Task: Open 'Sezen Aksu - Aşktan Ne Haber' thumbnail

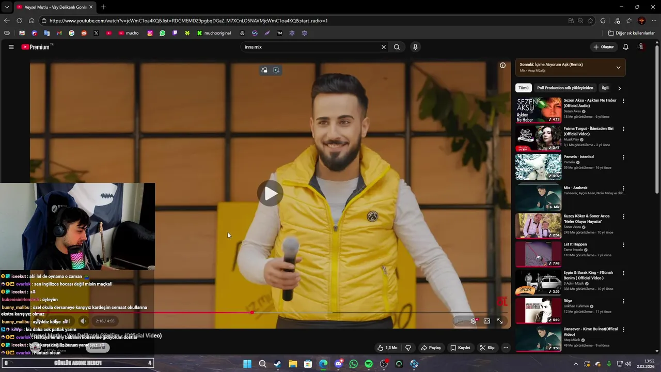Action: click(x=538, y=110)
